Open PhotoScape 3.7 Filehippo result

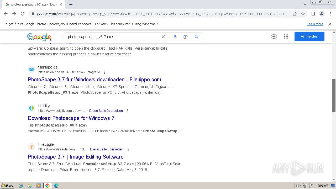coord(94,80)
